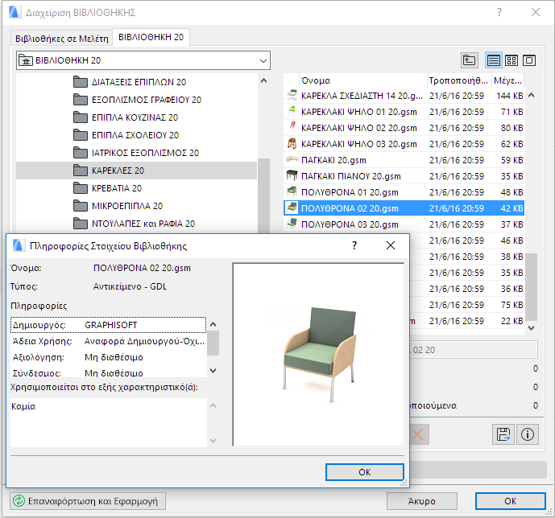Click the 144 KB size cell

[509, 96]
